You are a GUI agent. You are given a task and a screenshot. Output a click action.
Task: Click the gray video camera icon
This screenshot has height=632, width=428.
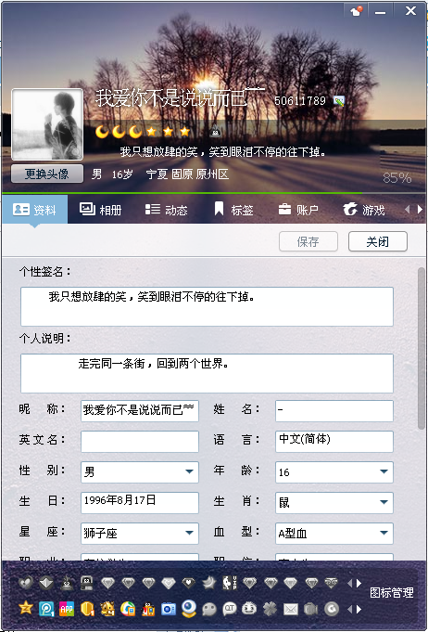(x=311, y=609)
